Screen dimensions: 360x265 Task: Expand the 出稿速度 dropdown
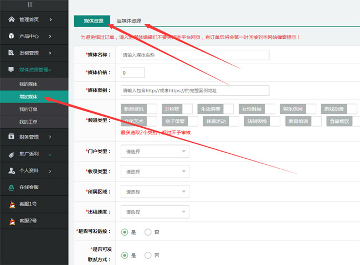coord(155,211)
